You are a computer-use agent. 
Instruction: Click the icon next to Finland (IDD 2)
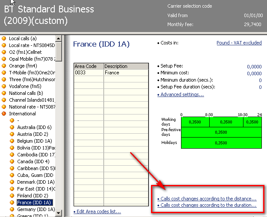[12, 196]
